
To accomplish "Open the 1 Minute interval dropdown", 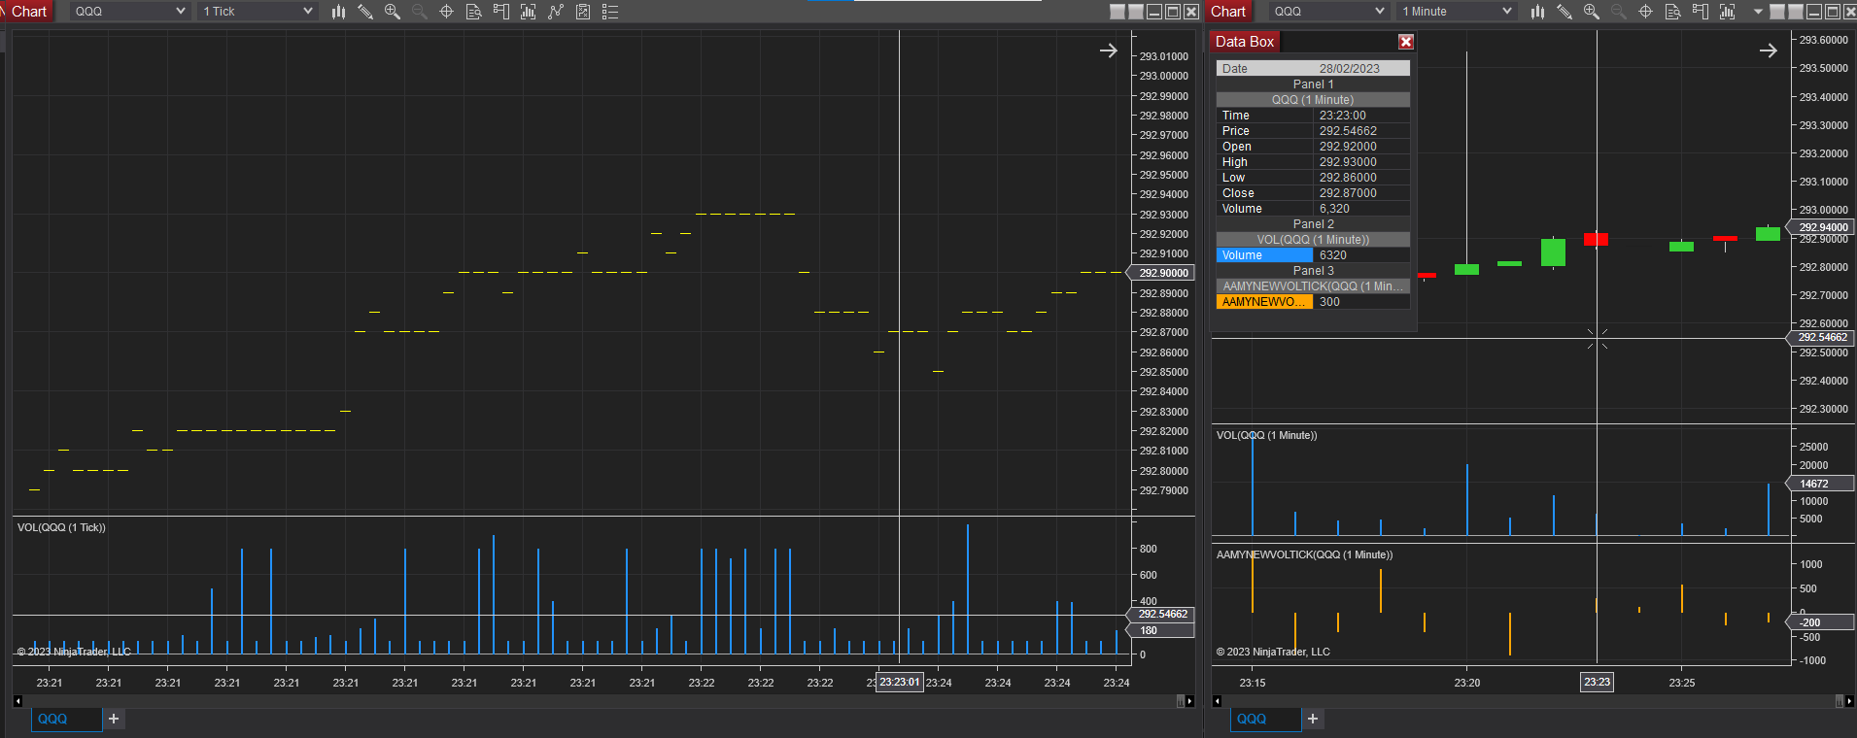I will coord(1457,12).
